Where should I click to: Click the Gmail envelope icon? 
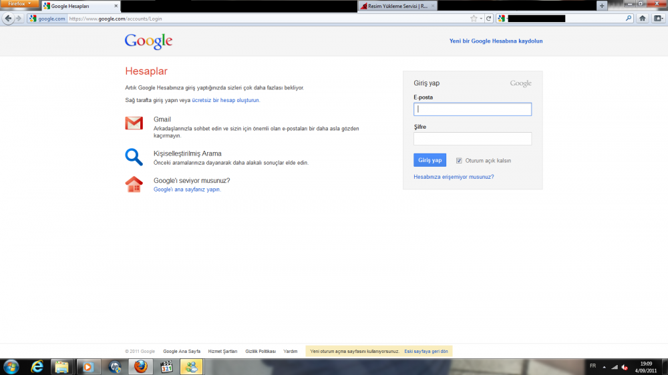(x=134, y=123)
